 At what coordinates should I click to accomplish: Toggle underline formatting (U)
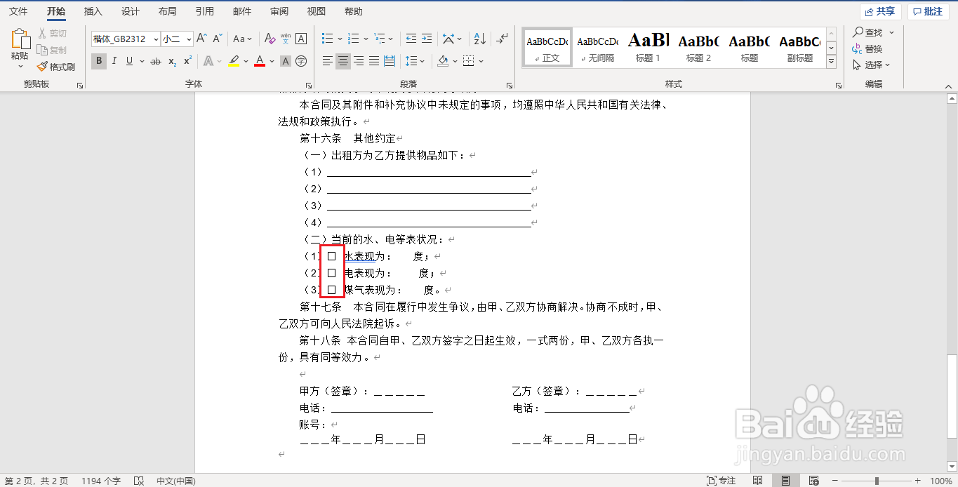click(x=130, y=61)
